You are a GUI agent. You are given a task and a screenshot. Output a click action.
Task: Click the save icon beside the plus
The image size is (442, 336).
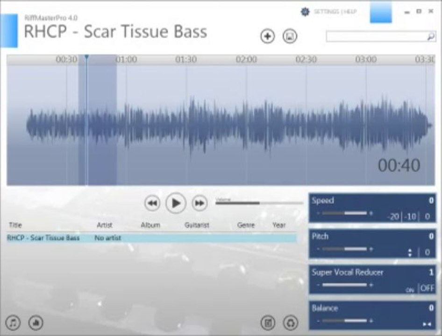click(290, 36)
